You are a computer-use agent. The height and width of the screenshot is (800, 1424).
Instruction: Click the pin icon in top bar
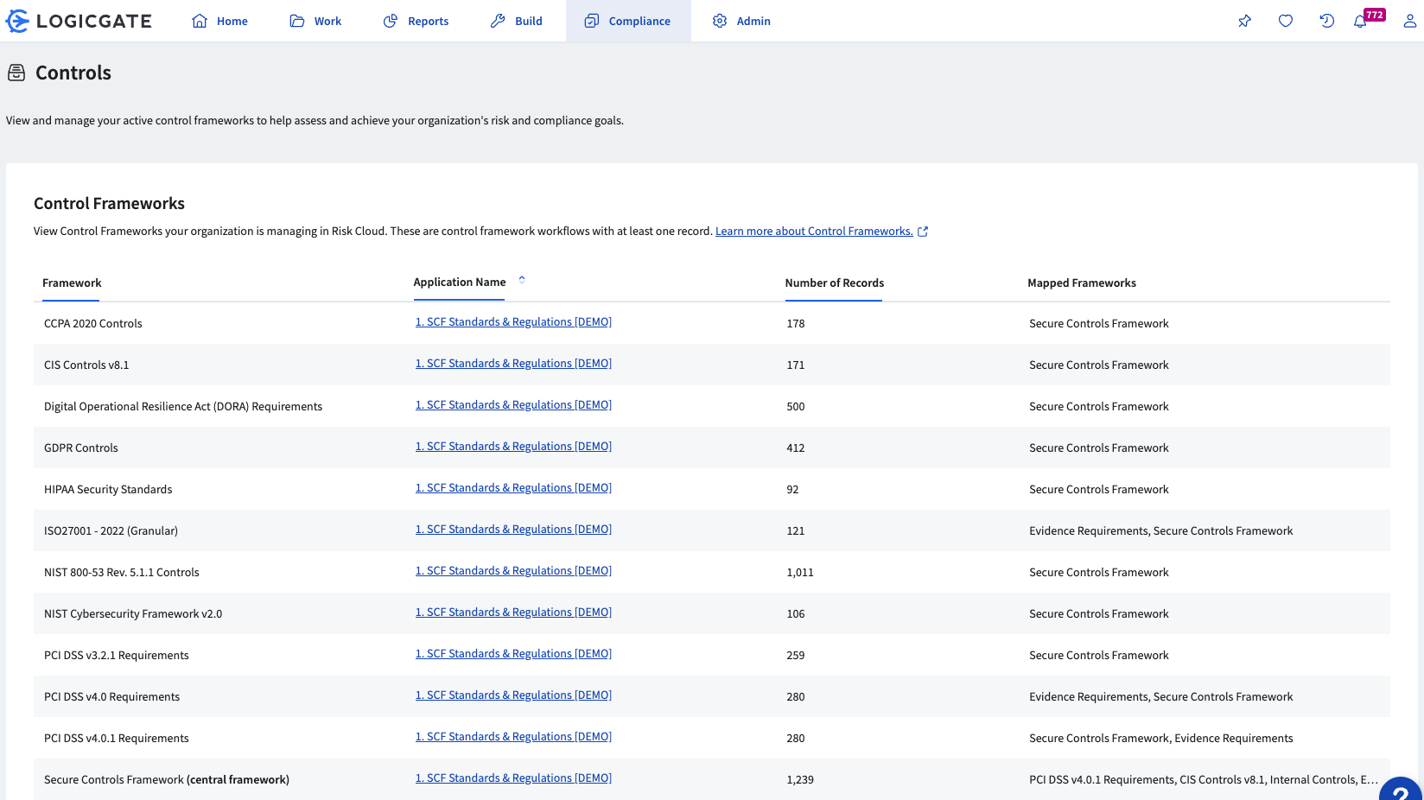click(x=1244, y=21)
